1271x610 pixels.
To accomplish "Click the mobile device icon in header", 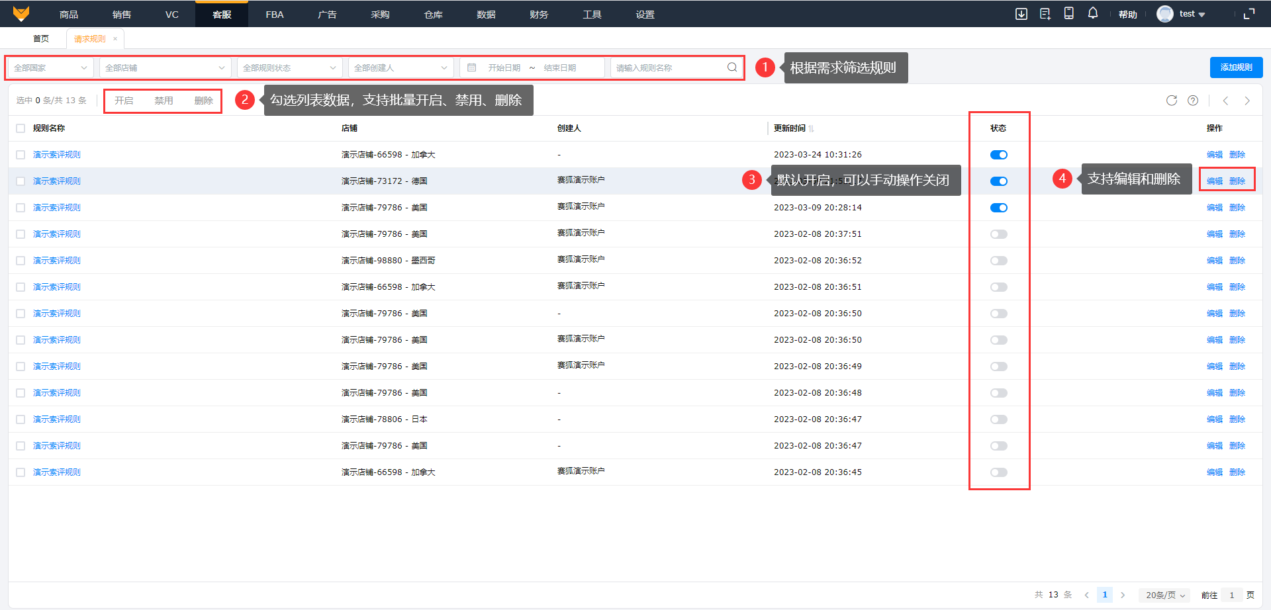I will (x=1068, y=13).
